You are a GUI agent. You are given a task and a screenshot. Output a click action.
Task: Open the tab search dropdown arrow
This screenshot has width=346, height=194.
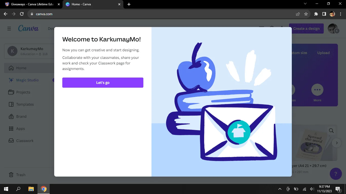pyautogui.click(x=305, y=4)
